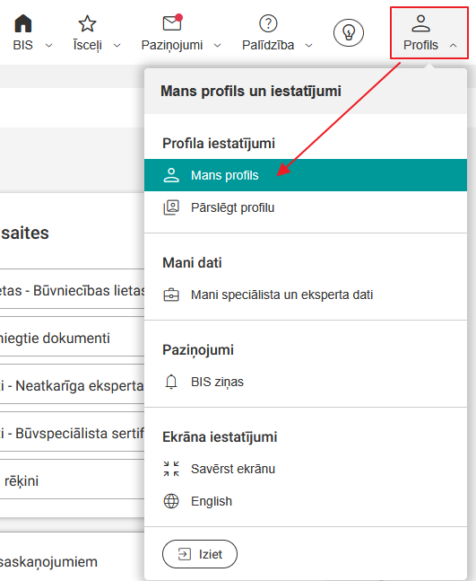
Task: Click the saskaņojumiem row text
Action: (x=48, y=562)
